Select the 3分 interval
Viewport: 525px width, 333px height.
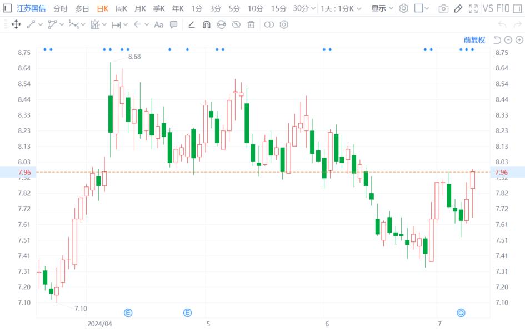[x=216, y=8]
